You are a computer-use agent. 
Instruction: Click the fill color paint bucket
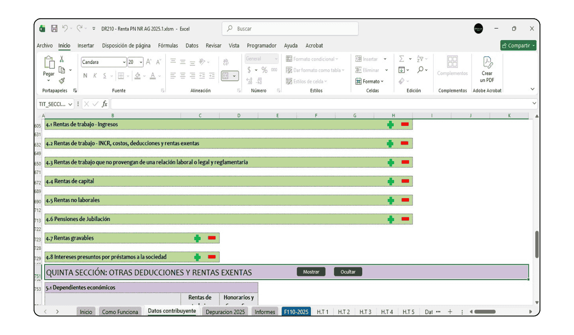tap(137, 76)
